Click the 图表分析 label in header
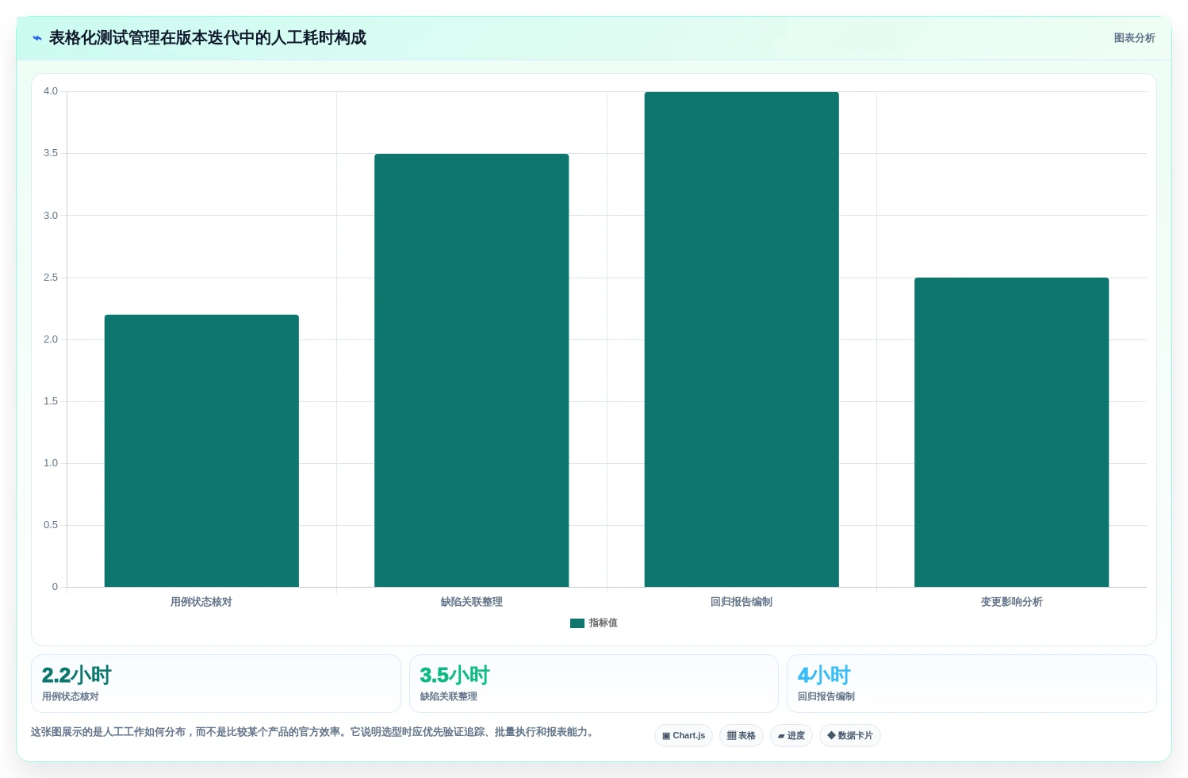 click(1134, 38)
